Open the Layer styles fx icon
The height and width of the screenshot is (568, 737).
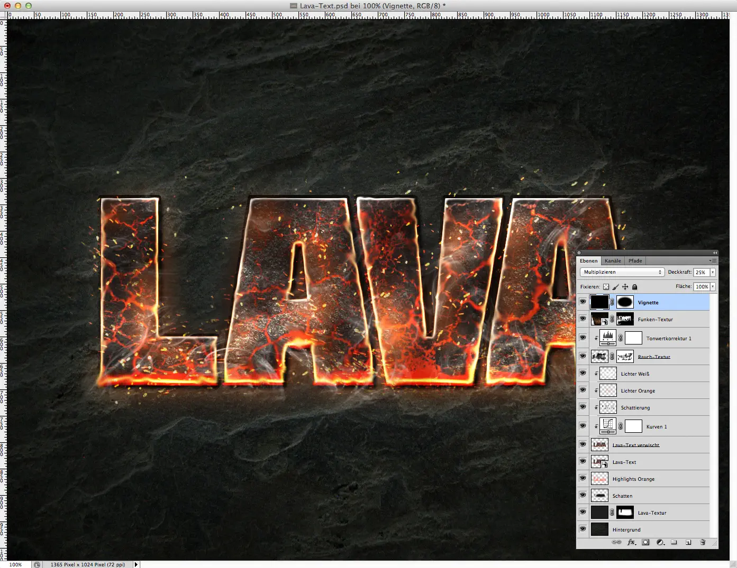pyautogui.click(x=631, y=542)
